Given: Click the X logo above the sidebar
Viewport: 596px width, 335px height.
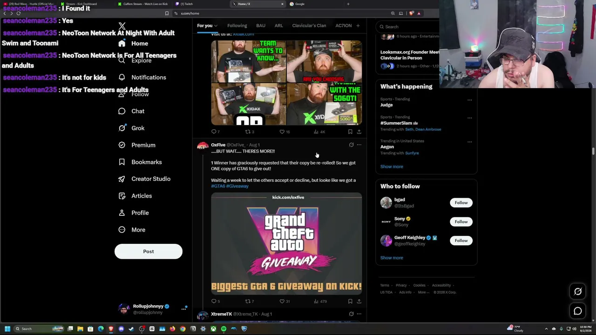Looking at the screenshot, I should [122, 26].
